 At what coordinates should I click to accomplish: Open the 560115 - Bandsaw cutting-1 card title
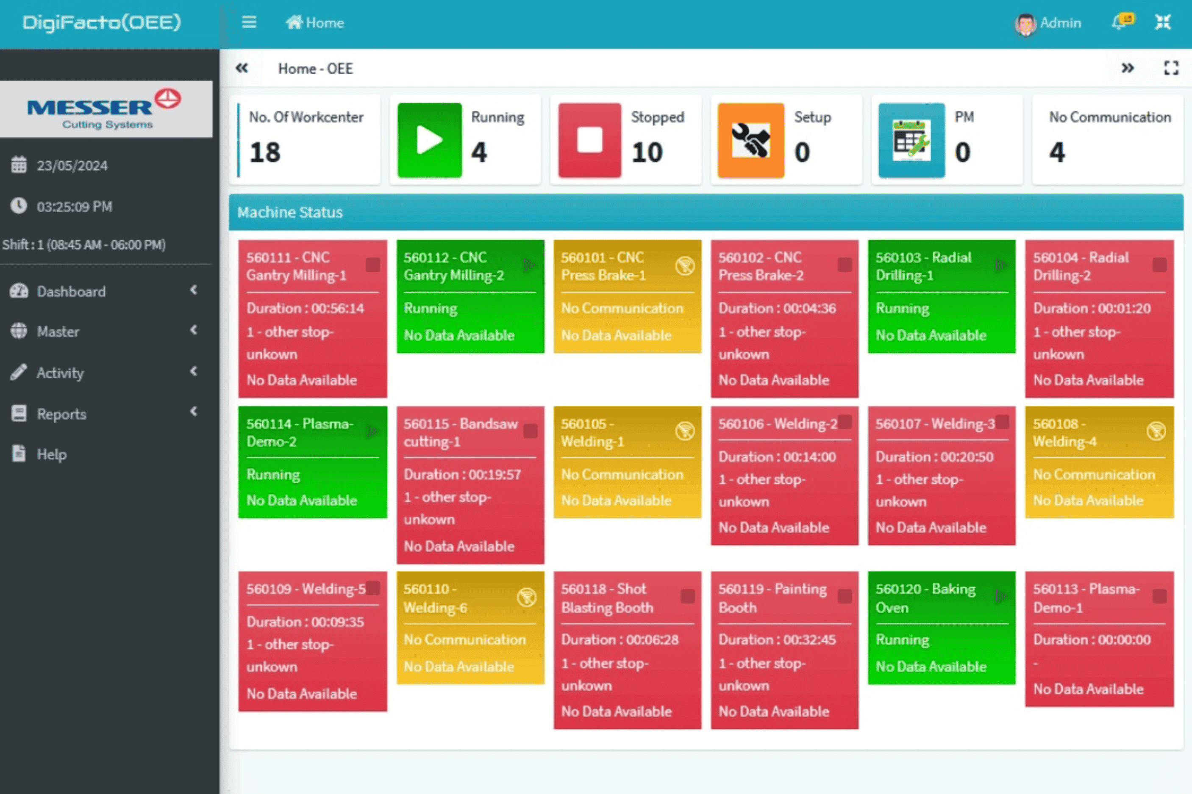coord(461,432)
